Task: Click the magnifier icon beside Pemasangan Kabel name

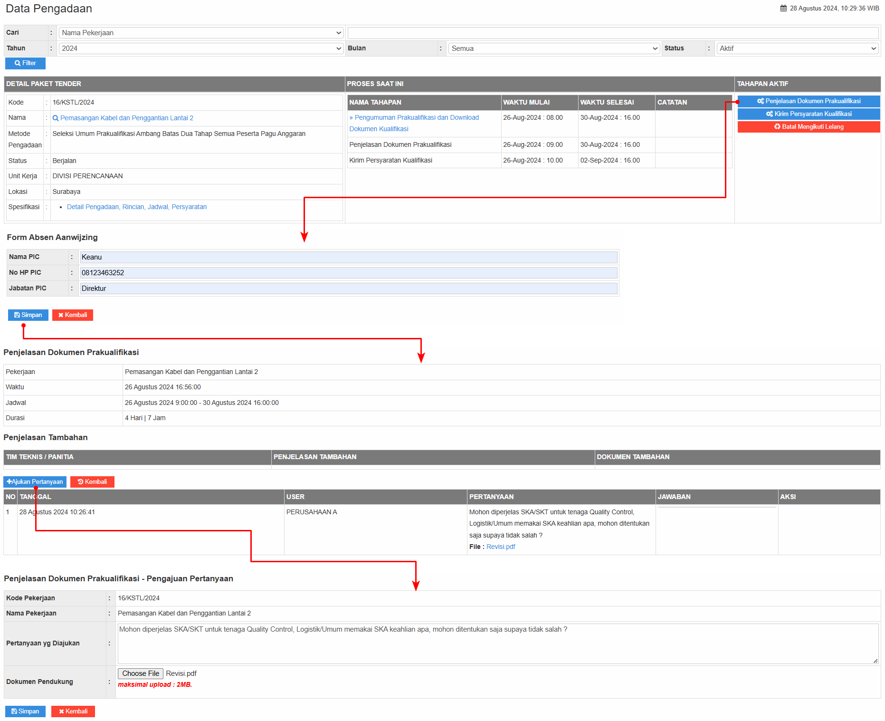Action: coord(56,118)
